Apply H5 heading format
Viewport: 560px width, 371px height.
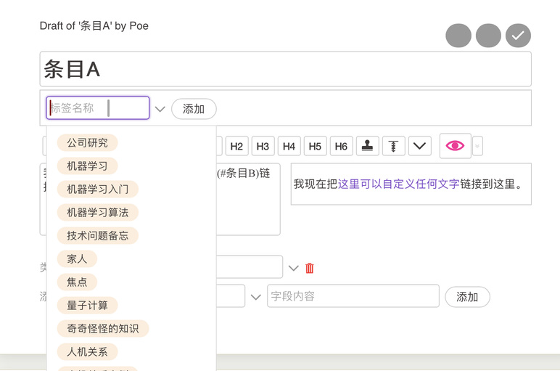pyautogui.click(x=315, y=146)
